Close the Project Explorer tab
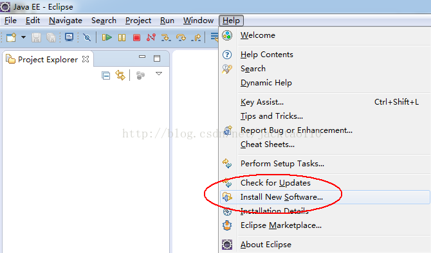This screenshot has width=431, height=253. (x=86, y=59)
